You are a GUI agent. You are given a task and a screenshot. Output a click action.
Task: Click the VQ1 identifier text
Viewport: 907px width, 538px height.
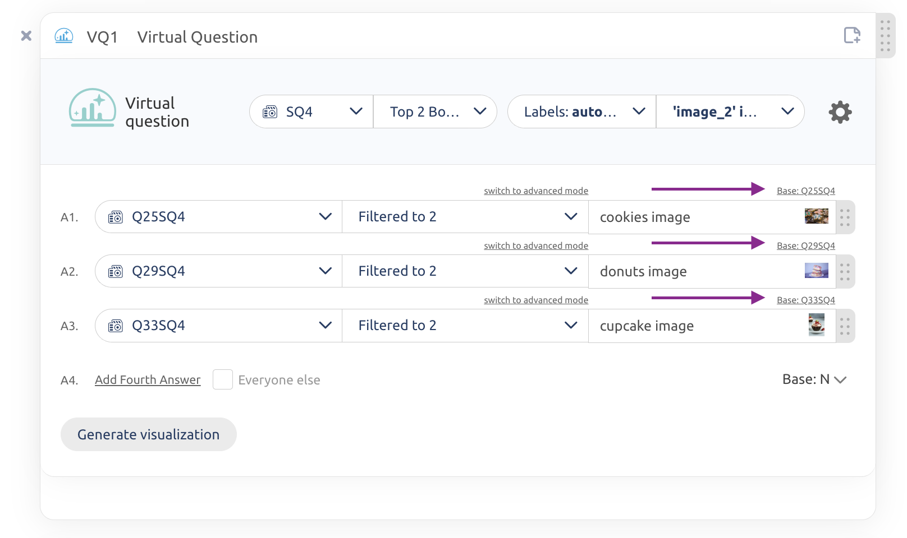tap(102, 37)
